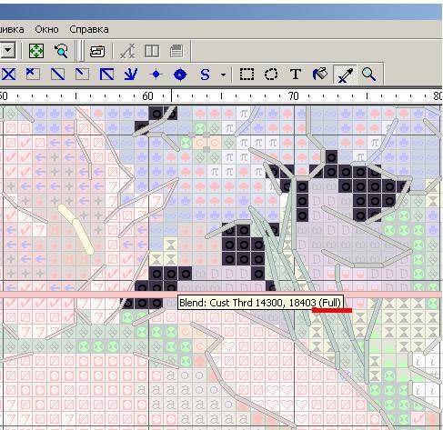This screenshot has height=430, width=443.
Task: Select the half stitch diagonal tool
Action: [57, 75]
